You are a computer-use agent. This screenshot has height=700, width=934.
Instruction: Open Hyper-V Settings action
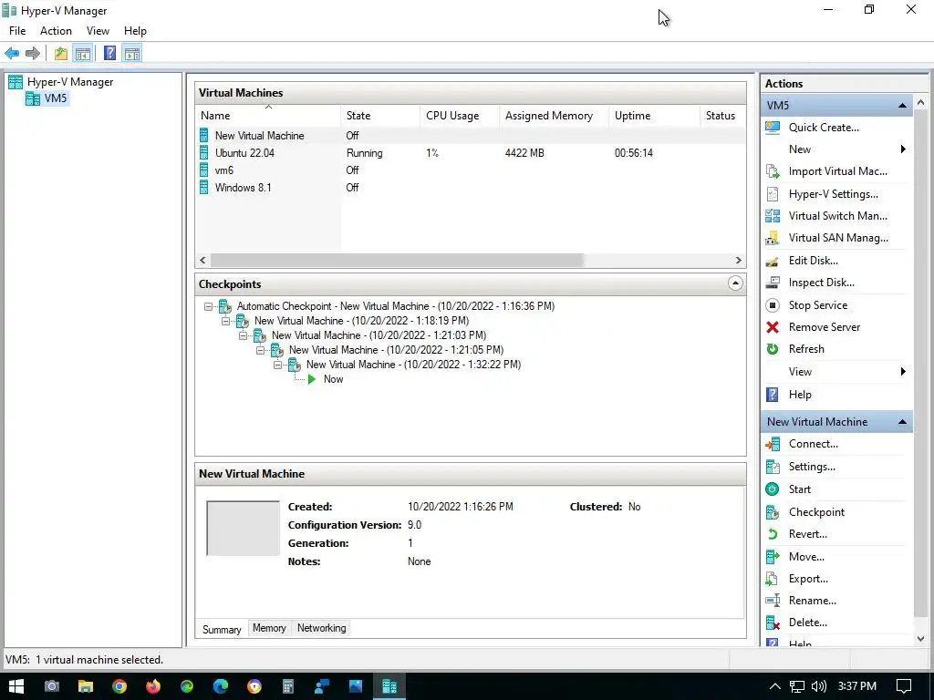[833, 194]
